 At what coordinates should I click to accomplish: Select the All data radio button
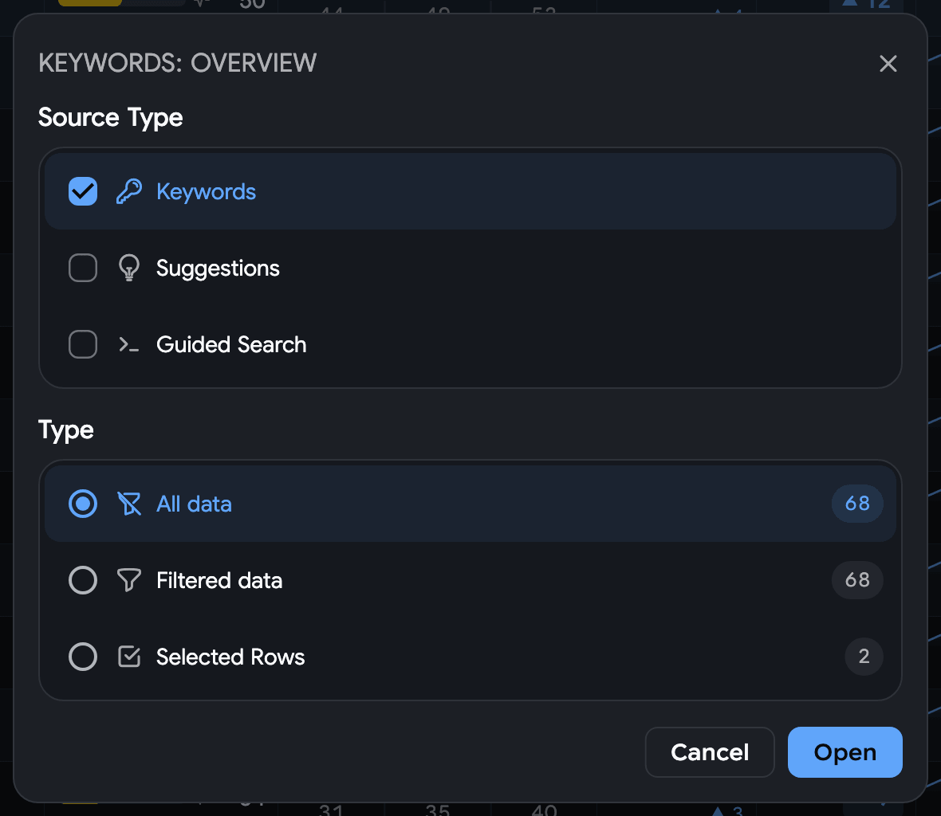click(83, 504)
